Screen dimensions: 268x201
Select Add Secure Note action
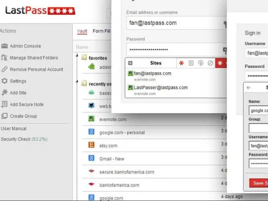coord(27,104)
